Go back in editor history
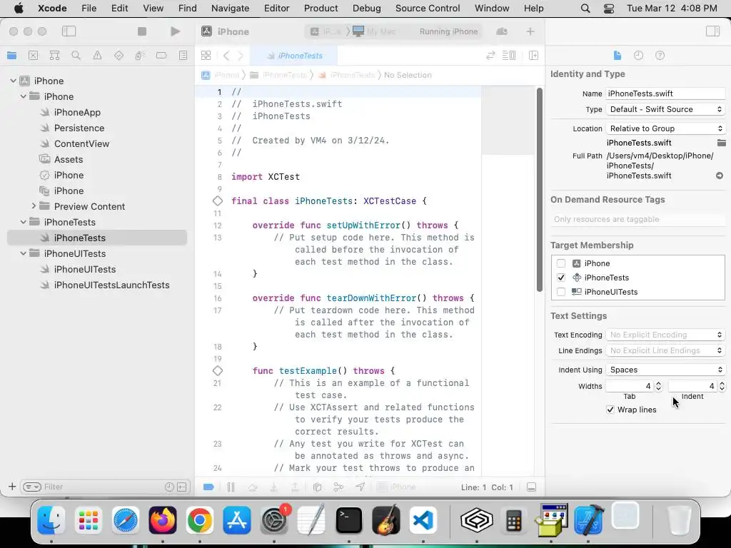The height and width of the screenshot is (548, 731). click(x=226, y=56)
